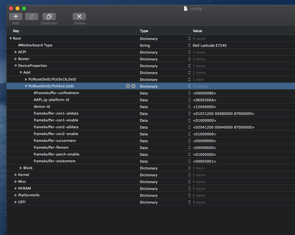Expand the Booter dictionary
295x235 pixels.
coord(16,59)
